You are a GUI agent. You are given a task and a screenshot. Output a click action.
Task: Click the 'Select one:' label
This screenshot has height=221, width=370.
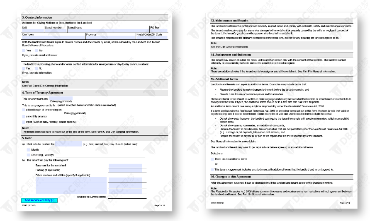[217, 153]
